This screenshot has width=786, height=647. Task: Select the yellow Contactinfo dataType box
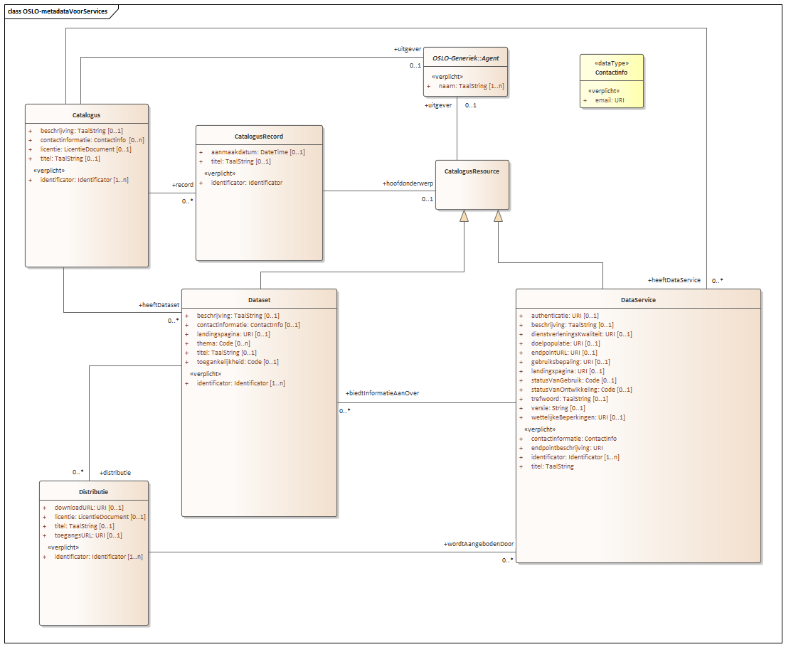(612, 80)
